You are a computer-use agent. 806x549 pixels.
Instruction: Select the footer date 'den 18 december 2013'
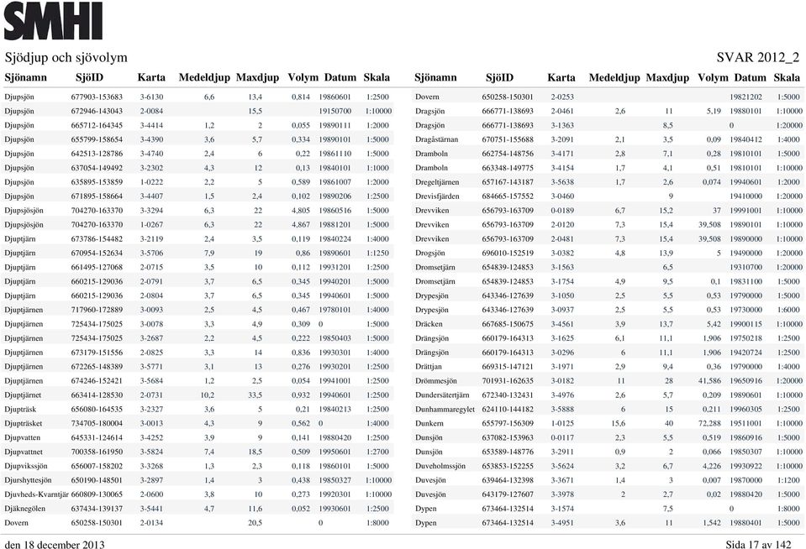pos(55,544)
